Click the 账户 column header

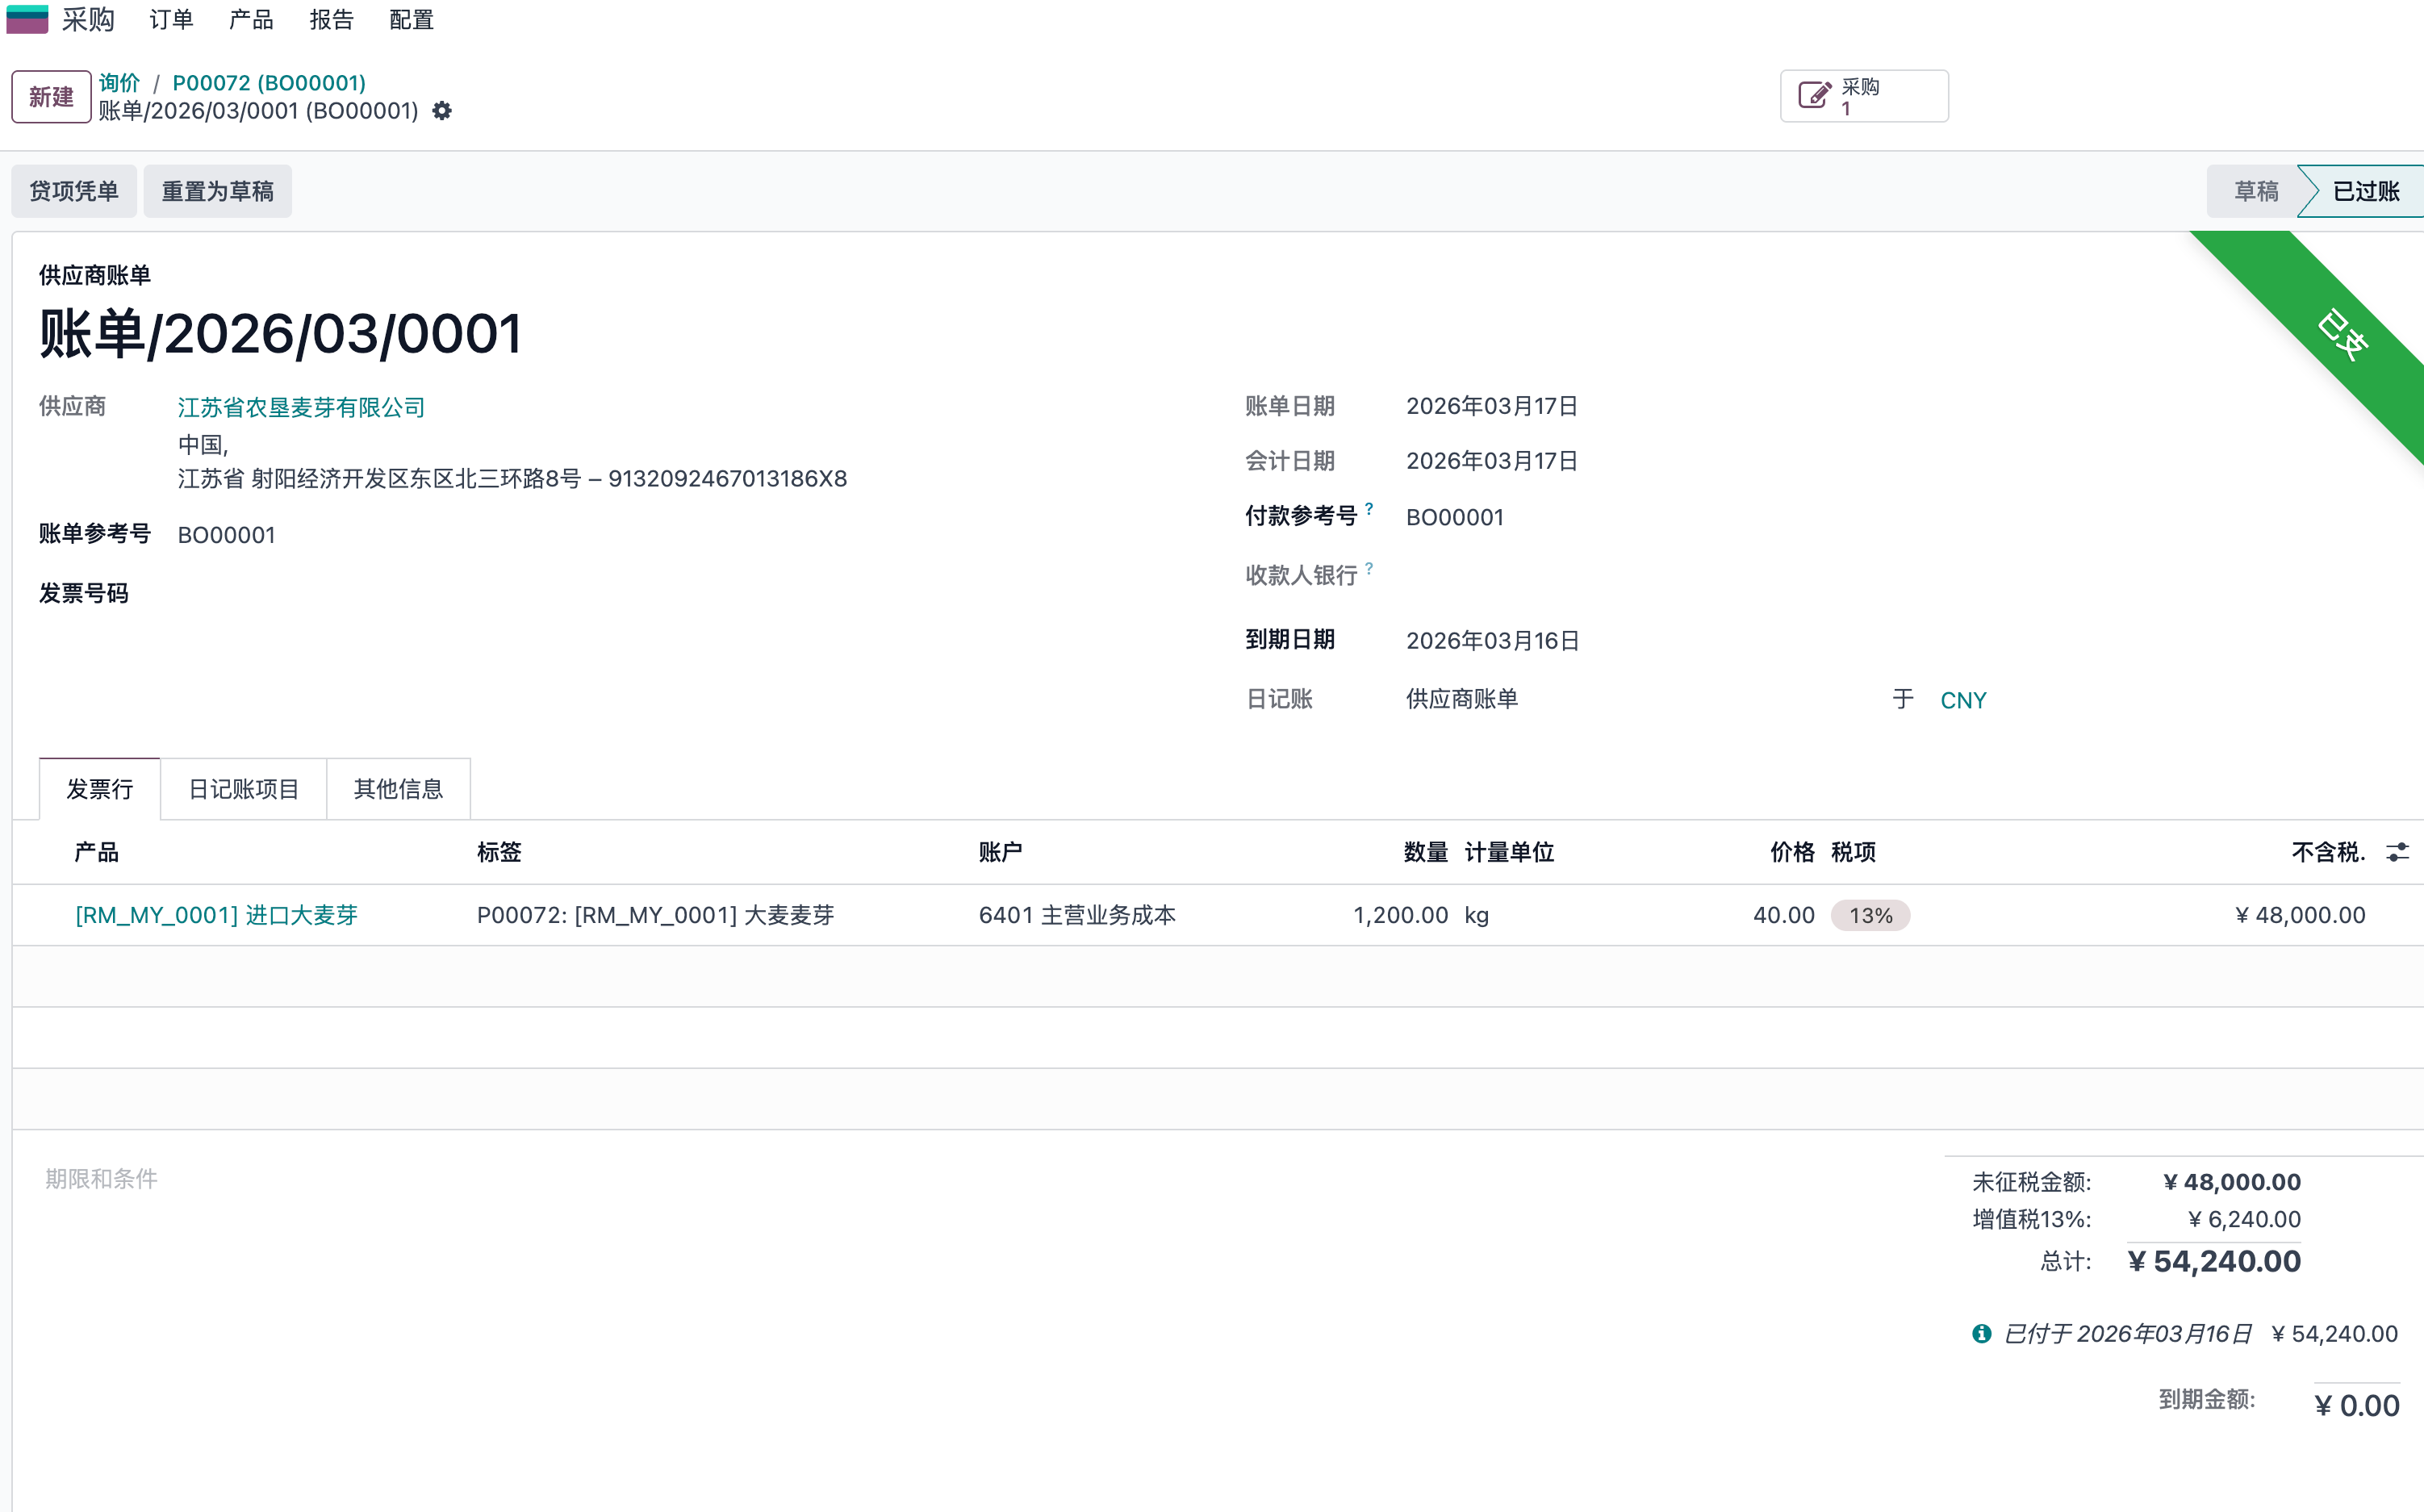(1000, 852)
